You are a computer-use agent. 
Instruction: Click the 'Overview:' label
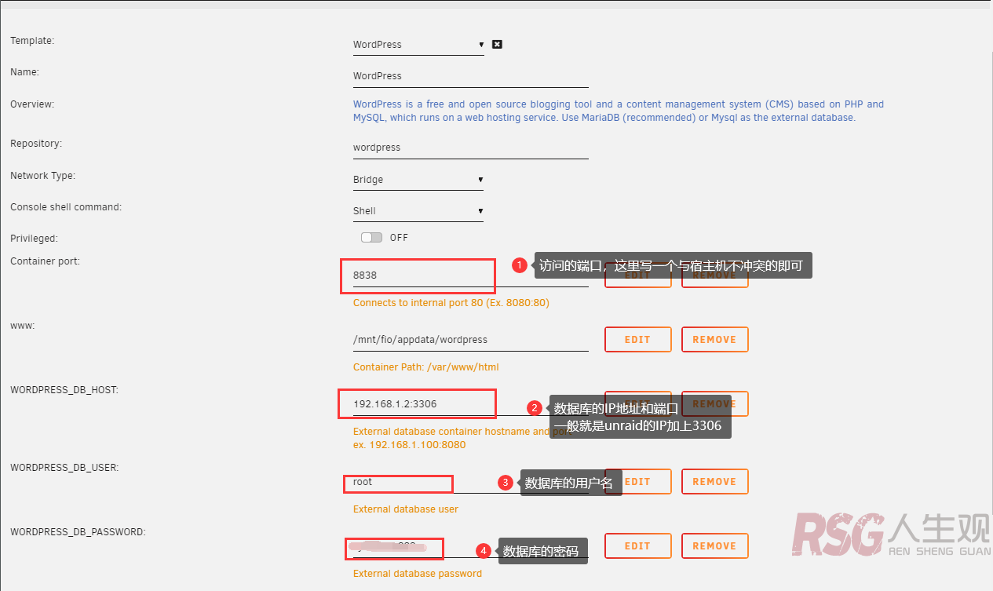32,104
